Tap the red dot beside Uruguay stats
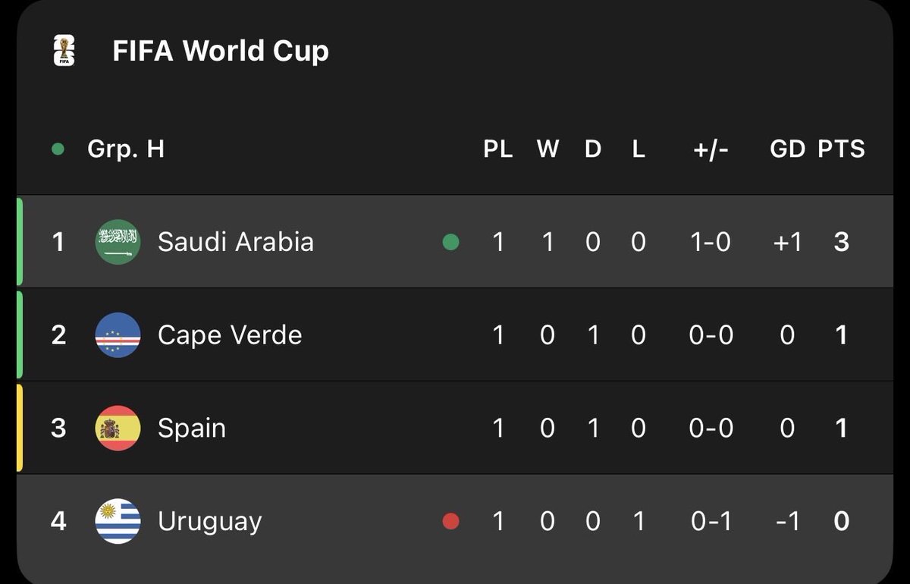 450,521
